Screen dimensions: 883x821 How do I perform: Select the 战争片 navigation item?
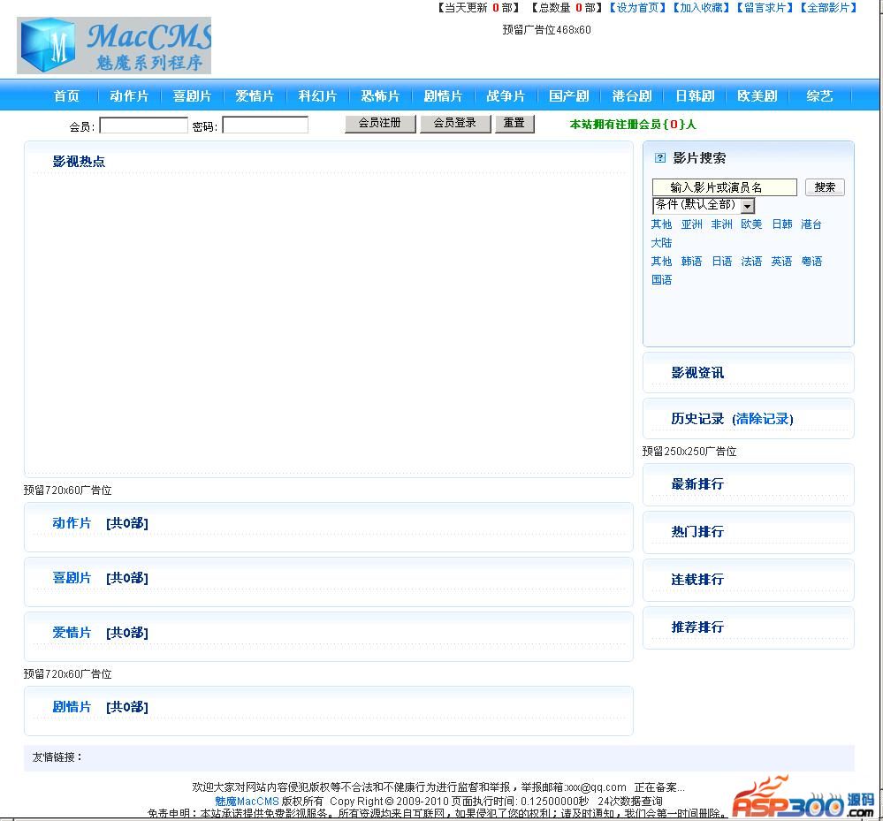(506, 95)
